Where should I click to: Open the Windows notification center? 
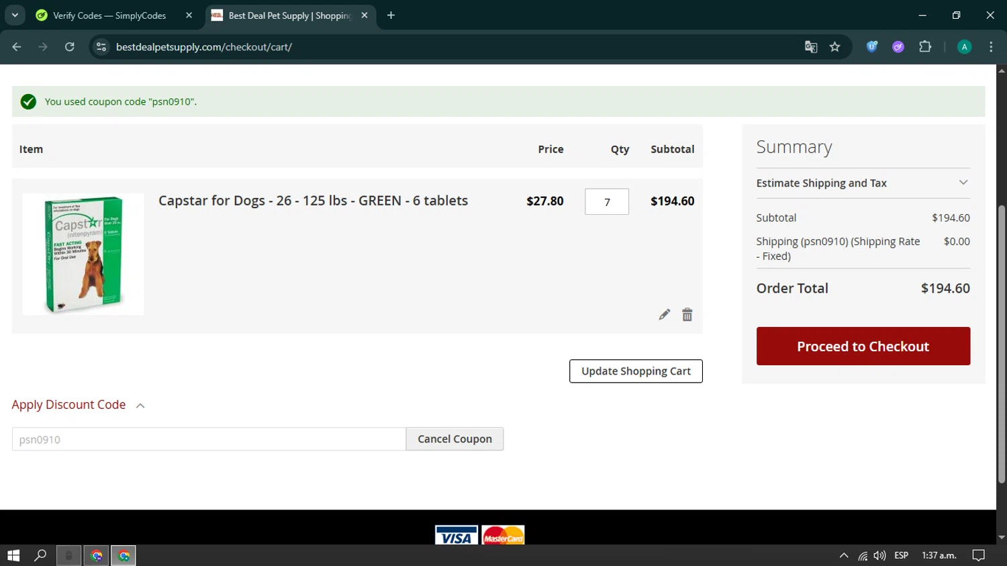pyautogui.click(x=979, y=555)
